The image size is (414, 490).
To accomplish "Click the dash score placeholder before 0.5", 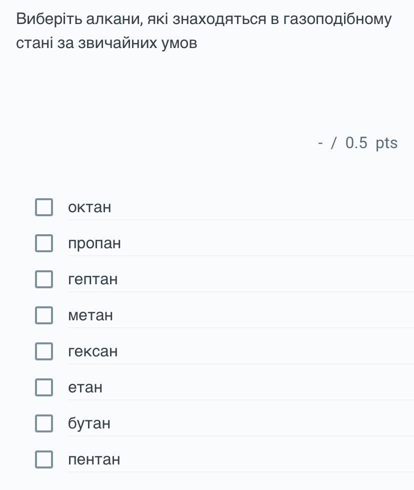I will 320,143.
